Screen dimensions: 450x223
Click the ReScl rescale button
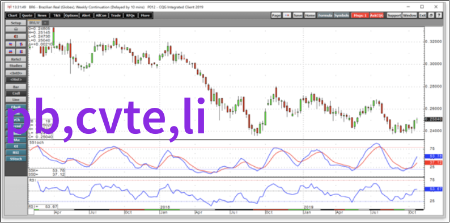[16, 59]
